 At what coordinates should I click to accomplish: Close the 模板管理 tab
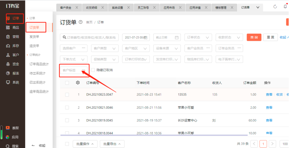tap(232, 8)
